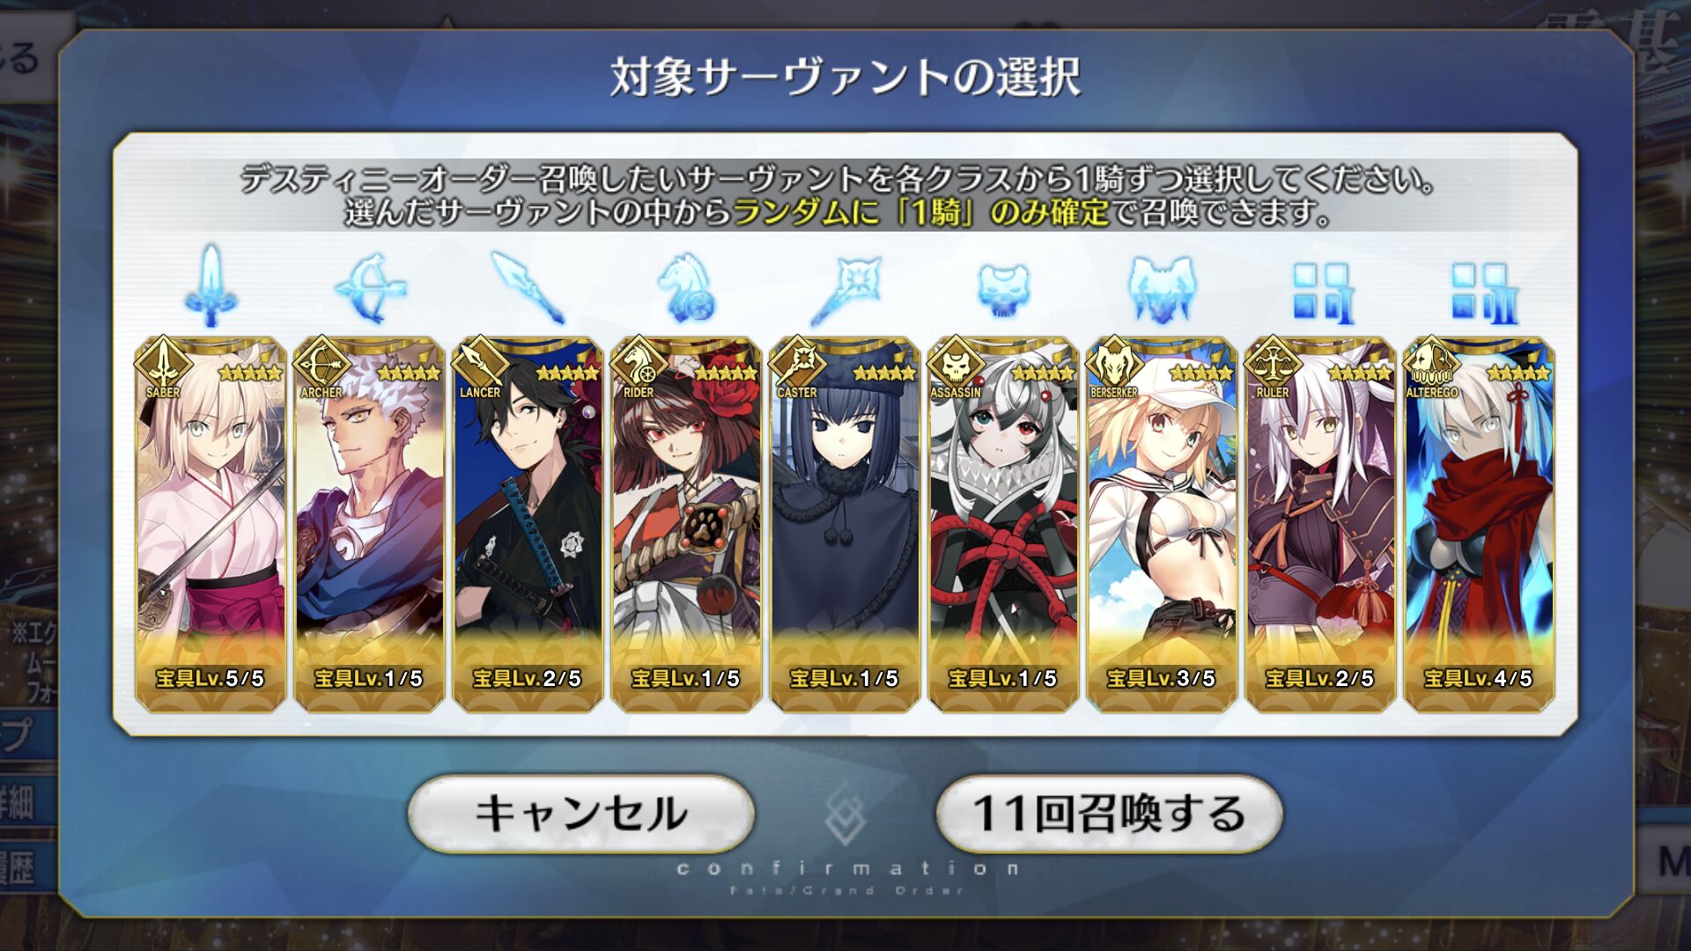Pick the RIDER servant card
Image resolution: width=1691 pixels, height=951 pixels.
686,525
